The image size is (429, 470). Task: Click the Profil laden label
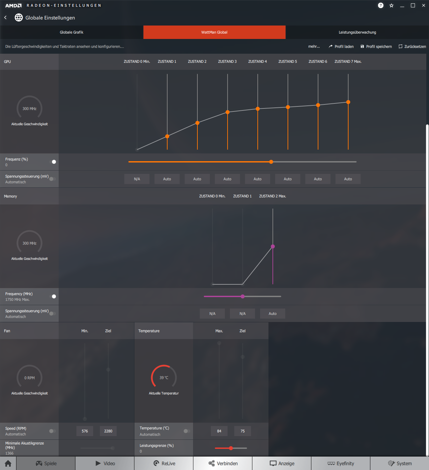pyautogui.click(x=344, y=46)
